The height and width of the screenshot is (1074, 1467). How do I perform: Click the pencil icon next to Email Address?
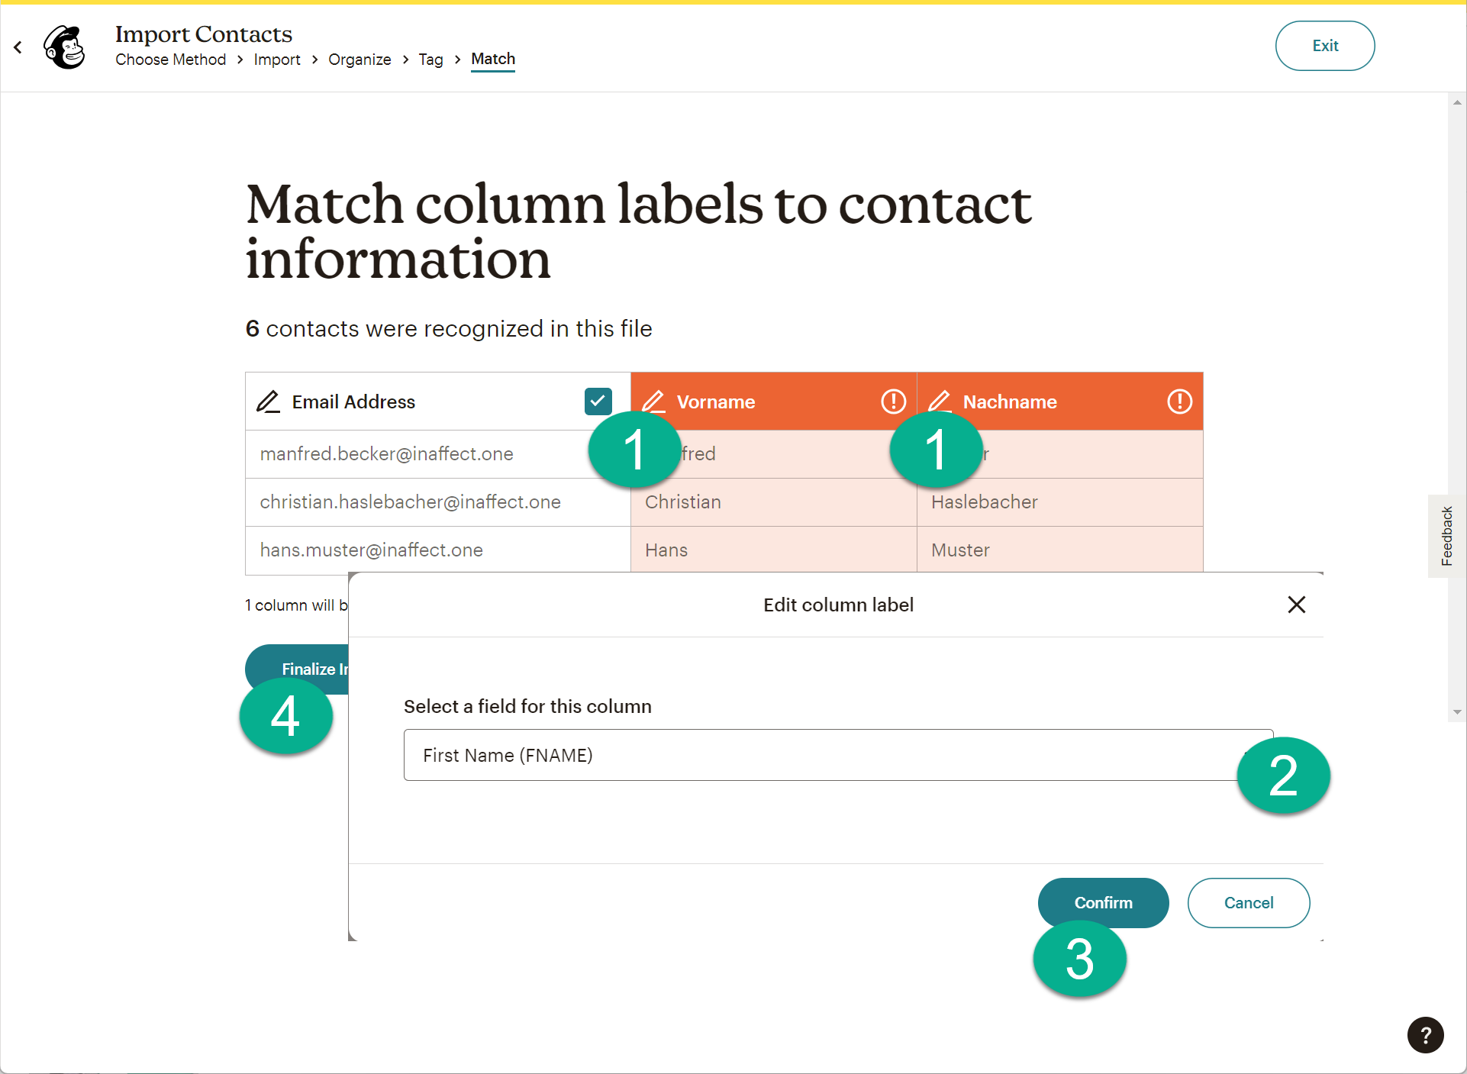pyautogui.click(x=268, y=402)
